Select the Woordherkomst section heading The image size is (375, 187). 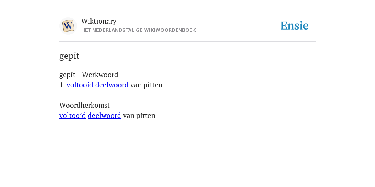click(85, 105)
